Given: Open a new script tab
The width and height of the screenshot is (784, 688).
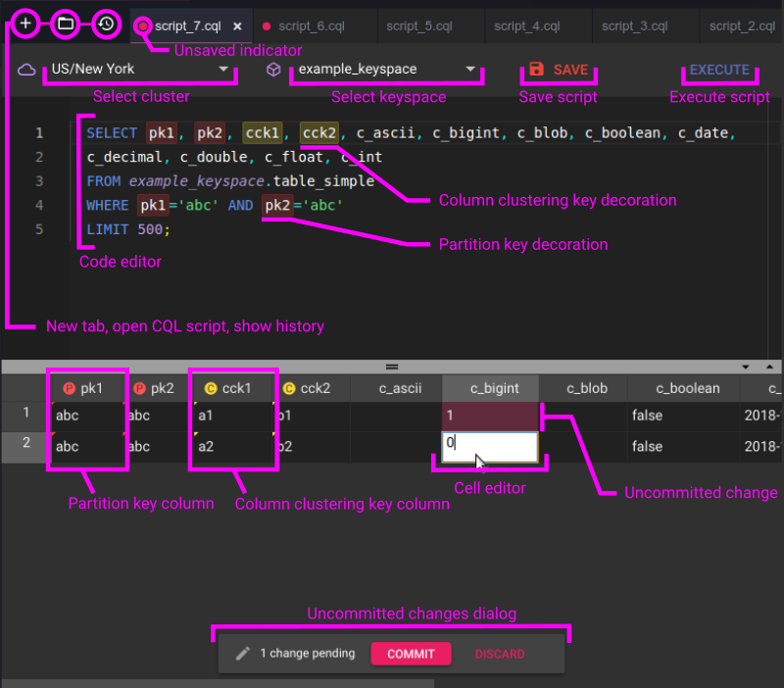Looking at the screenshot, I should pyautogui.click(x=25, y=23).
